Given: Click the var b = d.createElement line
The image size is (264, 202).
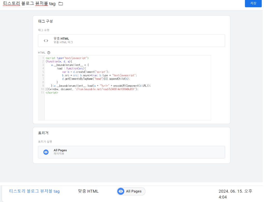Looking at the screenshot, I should click(86, 72).
